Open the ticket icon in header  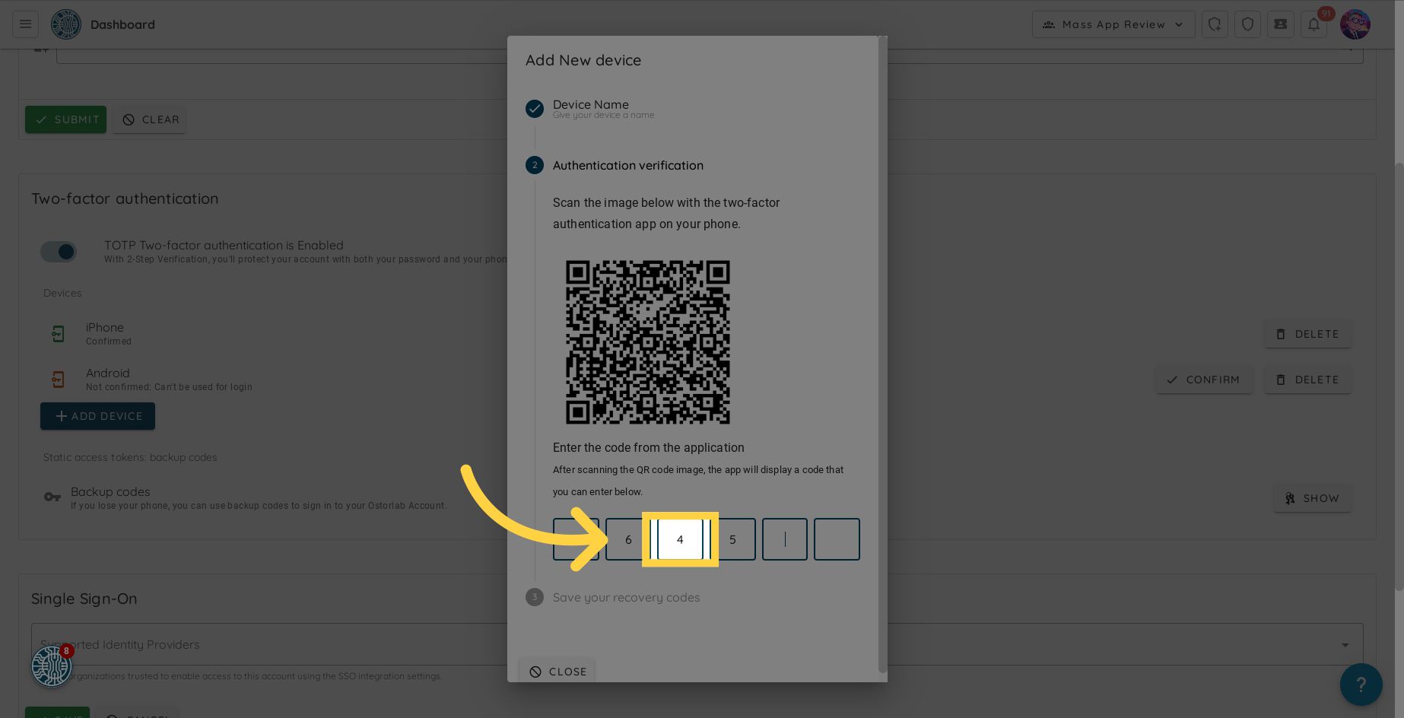[x=1281, y=24]
